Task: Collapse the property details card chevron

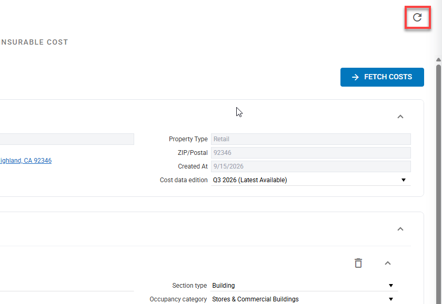Action: click(400, 117)
